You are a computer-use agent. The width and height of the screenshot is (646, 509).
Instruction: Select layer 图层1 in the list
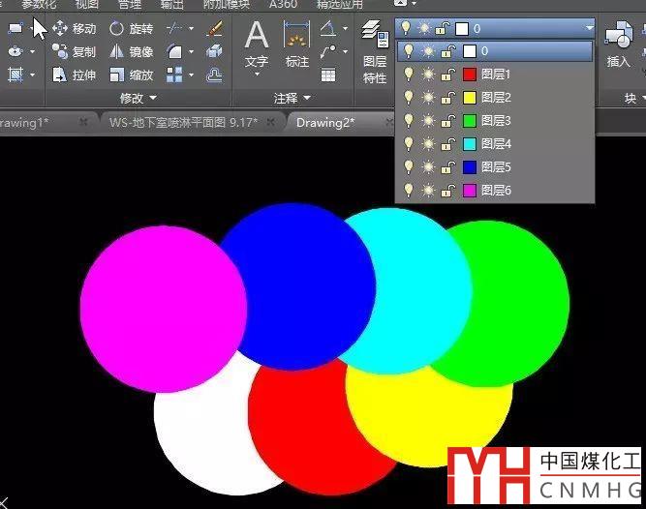495,75
